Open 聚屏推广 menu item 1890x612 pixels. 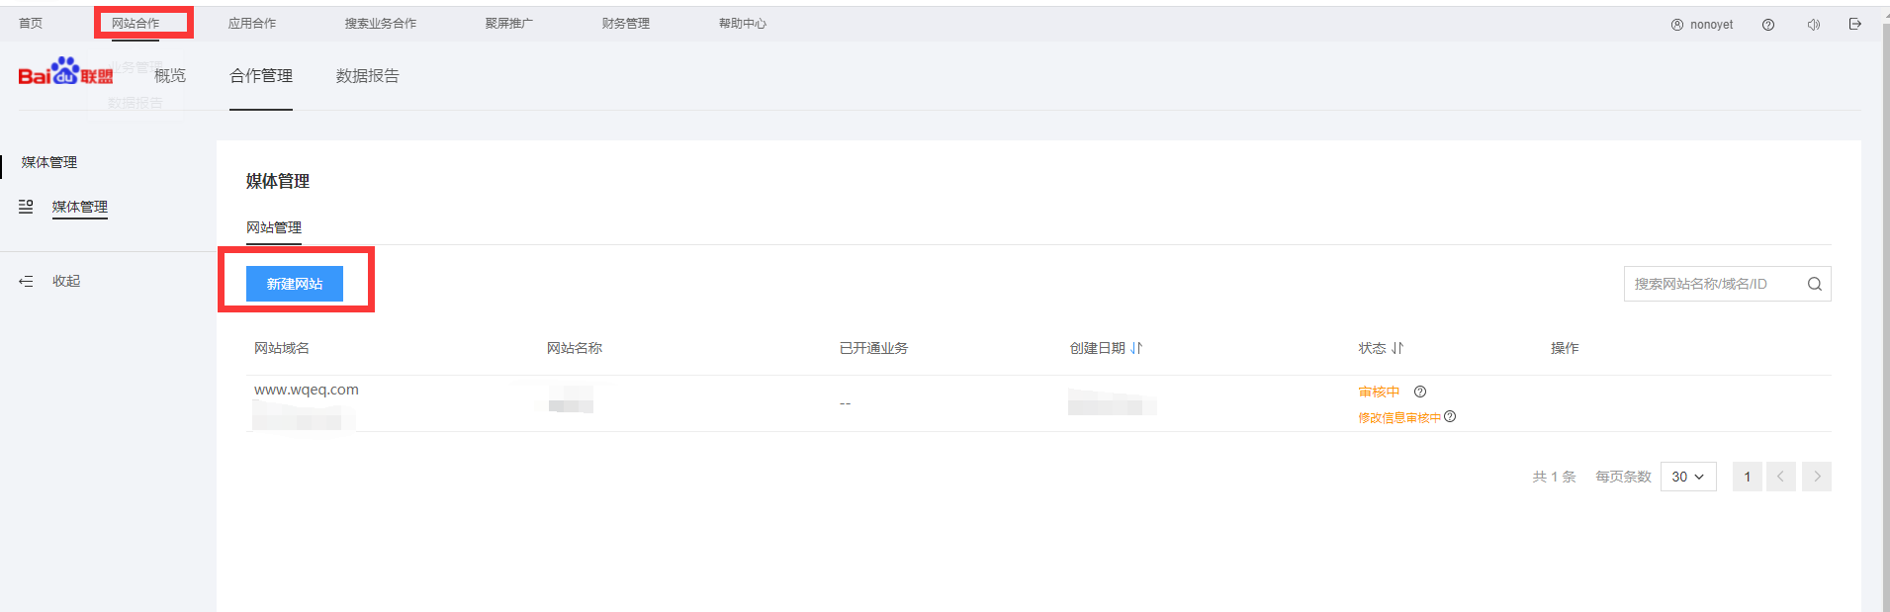509,24
